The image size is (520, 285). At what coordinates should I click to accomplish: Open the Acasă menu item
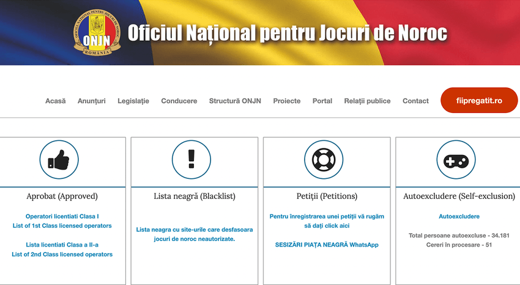pyautogui.click(x=55, y=101)
